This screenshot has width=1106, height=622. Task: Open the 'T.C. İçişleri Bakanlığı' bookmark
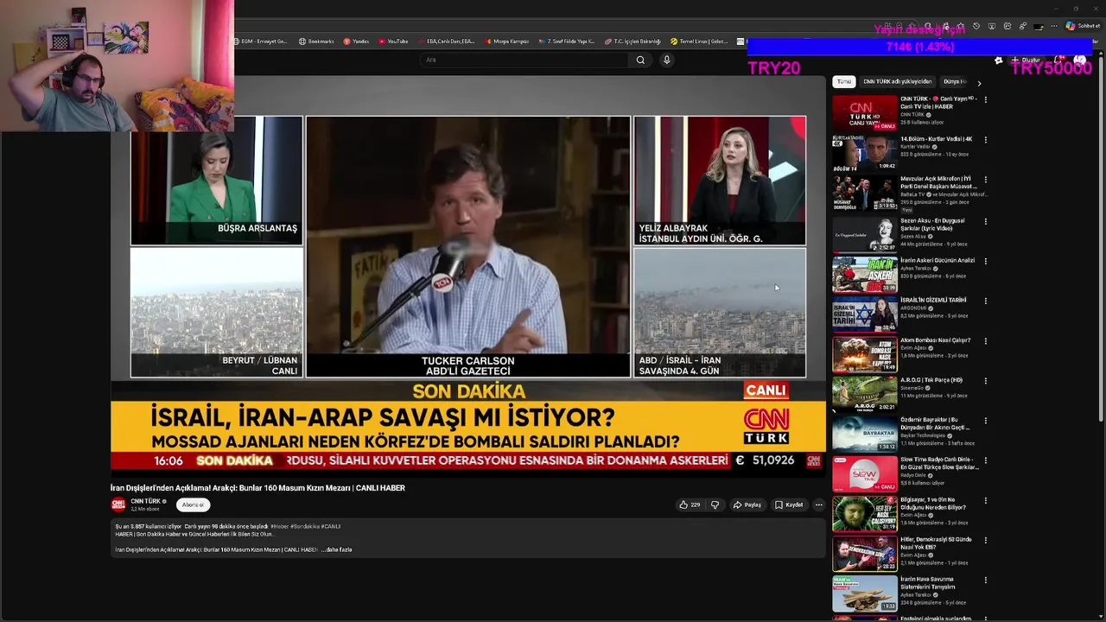(632, 41)
